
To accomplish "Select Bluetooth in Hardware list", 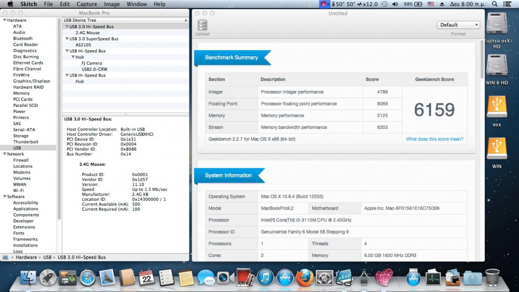I will click(23, 39).
